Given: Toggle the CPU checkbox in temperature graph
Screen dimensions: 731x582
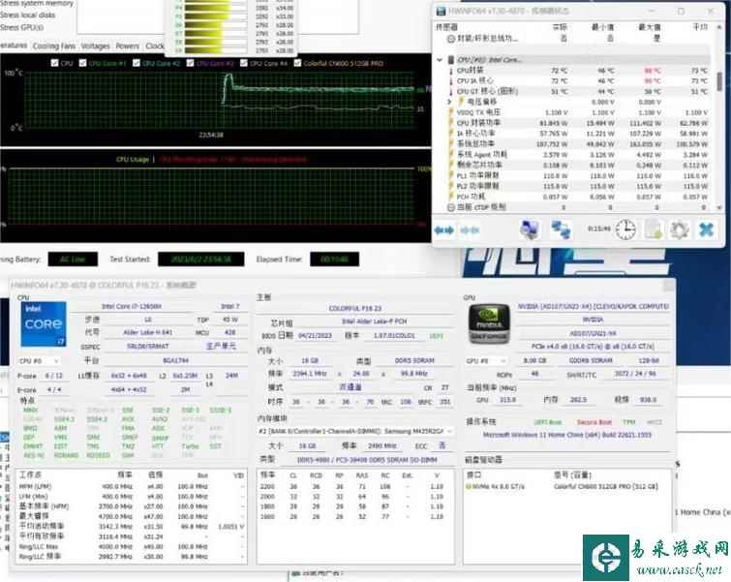Looking at the screenshot, I should [x=54, y=63].
